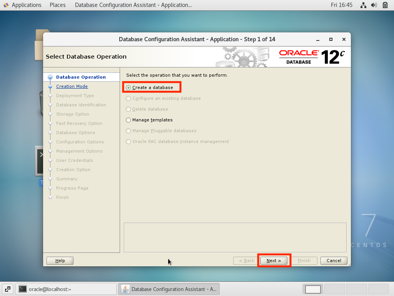Screen dimensions: 394x296
Task: Click the Applications menu foot logo icon
Action: (6, 5)
